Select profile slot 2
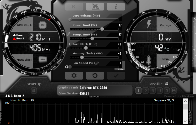 point(146,91)
